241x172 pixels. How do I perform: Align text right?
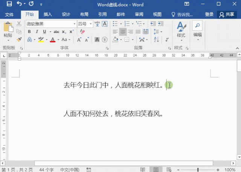click(130, 32)
